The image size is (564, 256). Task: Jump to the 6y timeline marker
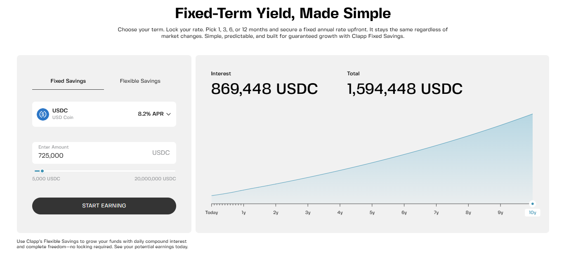click(404, 212)
